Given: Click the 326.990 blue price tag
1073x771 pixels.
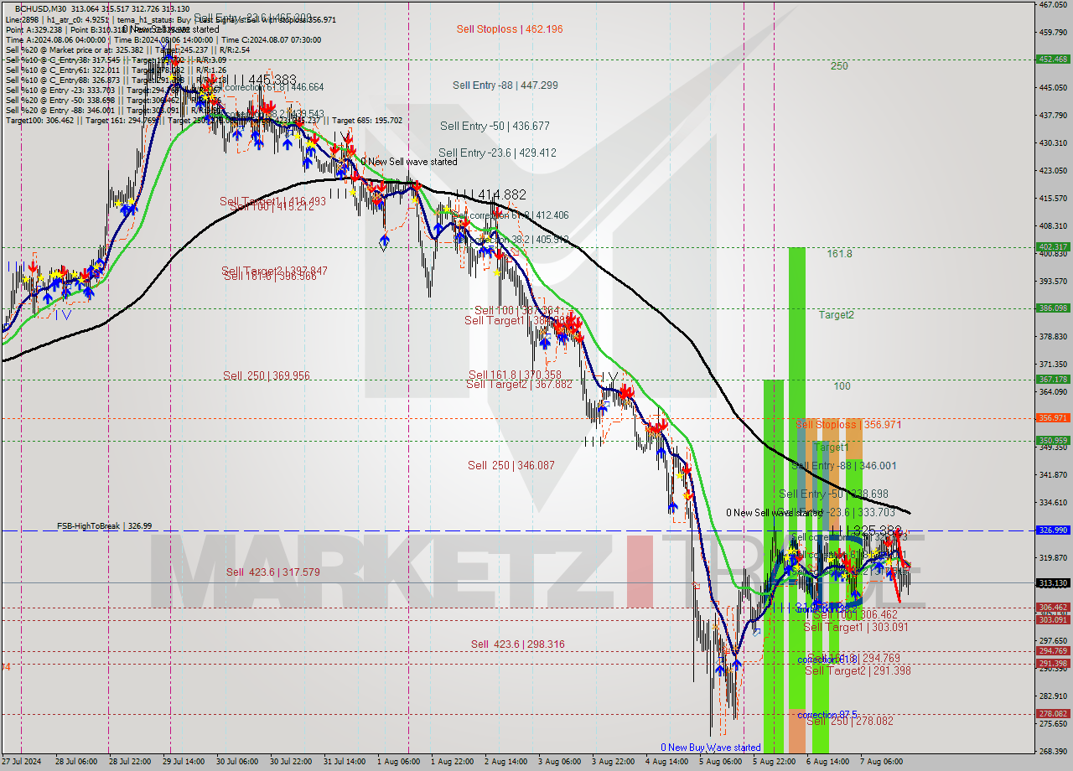Looking at the screenshot, I should coord(1053,530).
